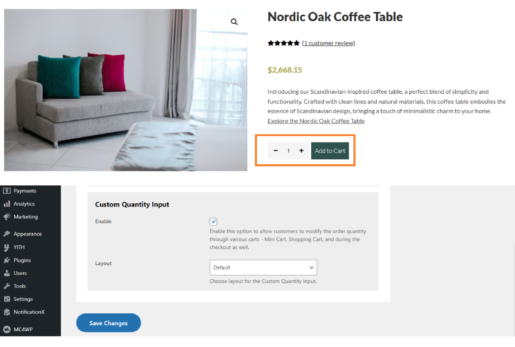
Task: Click the YITH icon in sidebar
Action: [x=7, y=247]
